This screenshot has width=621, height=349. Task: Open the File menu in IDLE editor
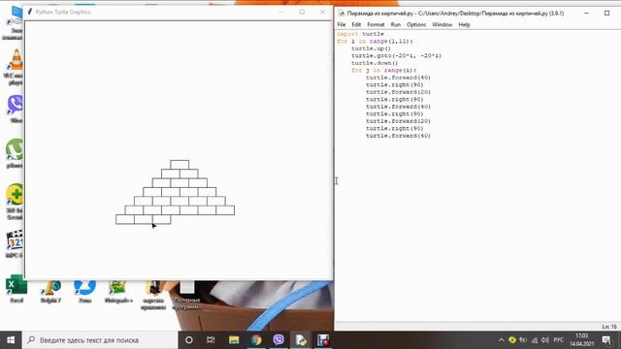[341, 24]
